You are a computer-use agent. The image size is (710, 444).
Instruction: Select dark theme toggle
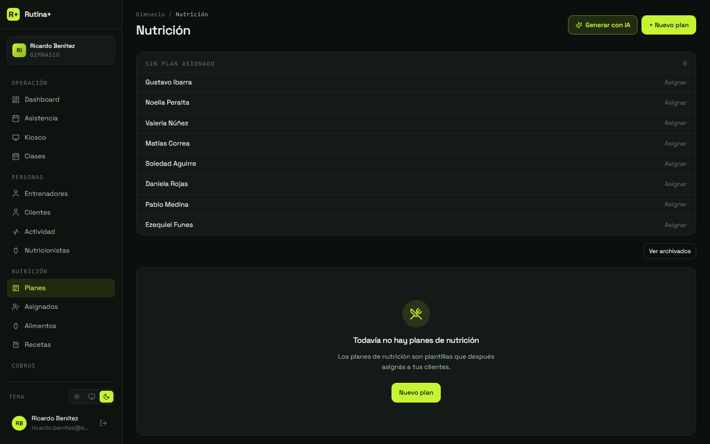106,397
